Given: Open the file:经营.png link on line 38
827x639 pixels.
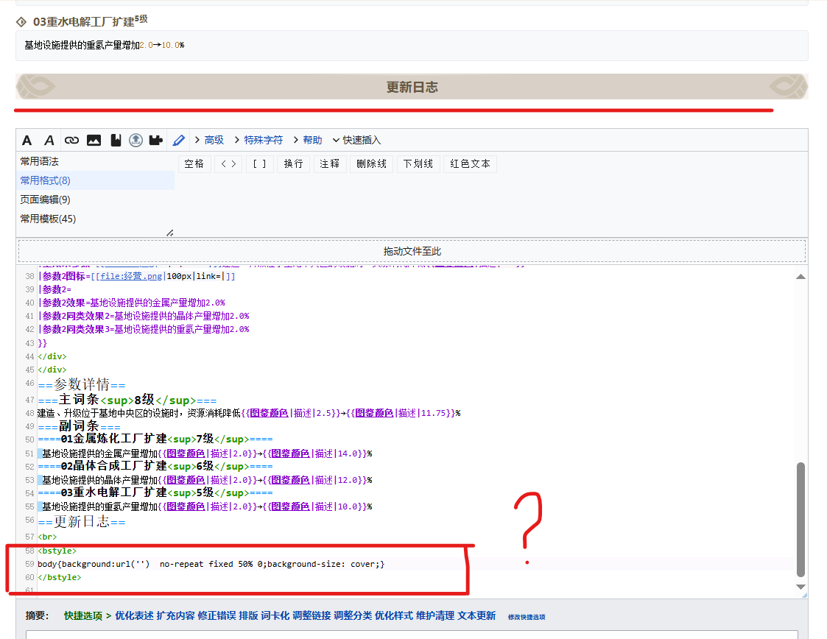Looking at the screenshot, I should click(x=131, y=276).
